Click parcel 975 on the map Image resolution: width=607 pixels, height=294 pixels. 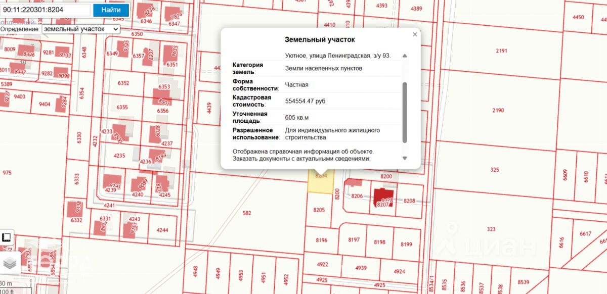click(x=7, y=173)
